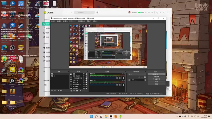Open transition properties gear icon
Image resolution: width=212 pixels, height=119 pixels.
pos(145,77)
